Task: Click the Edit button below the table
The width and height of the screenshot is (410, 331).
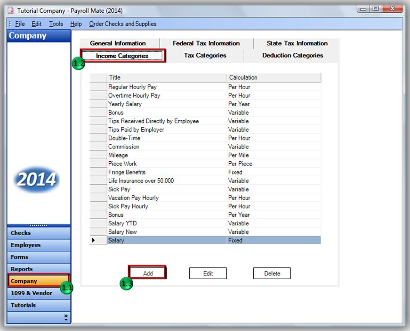Action: point(208,273)
